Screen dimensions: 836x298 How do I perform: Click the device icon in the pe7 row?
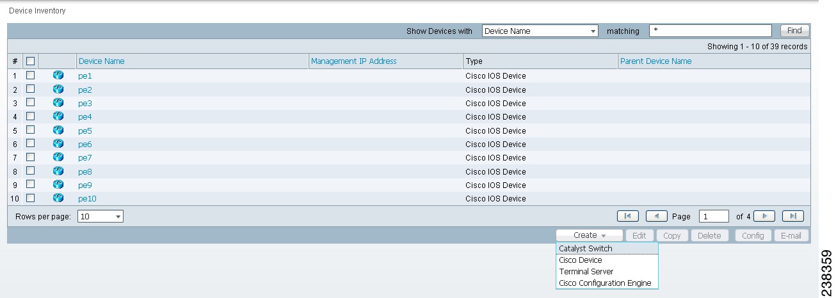point(58,157)
